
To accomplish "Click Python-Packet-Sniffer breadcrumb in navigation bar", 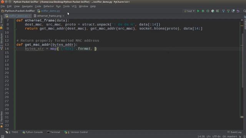I will (x=18, y=11).
